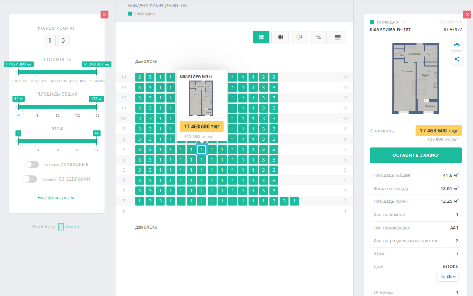Close the filters panel with red X
Screen dimensions: 473x296
[104, 14]
